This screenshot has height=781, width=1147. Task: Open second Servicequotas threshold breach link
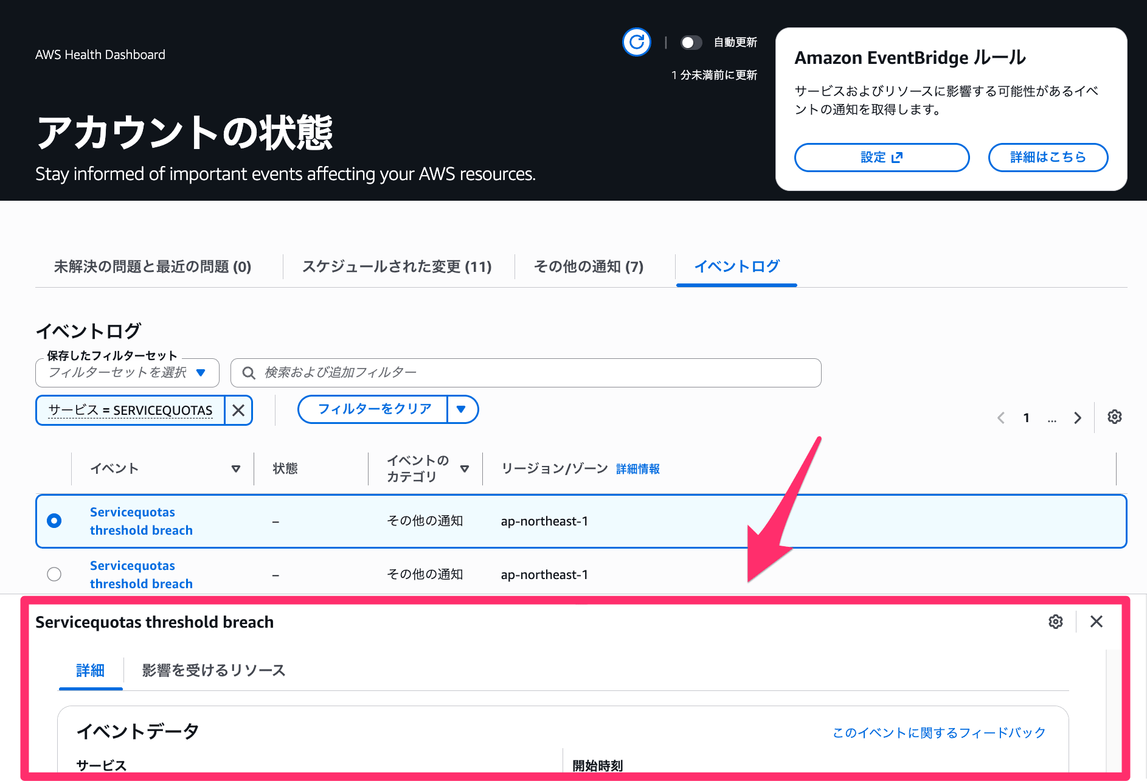[141, 575]
